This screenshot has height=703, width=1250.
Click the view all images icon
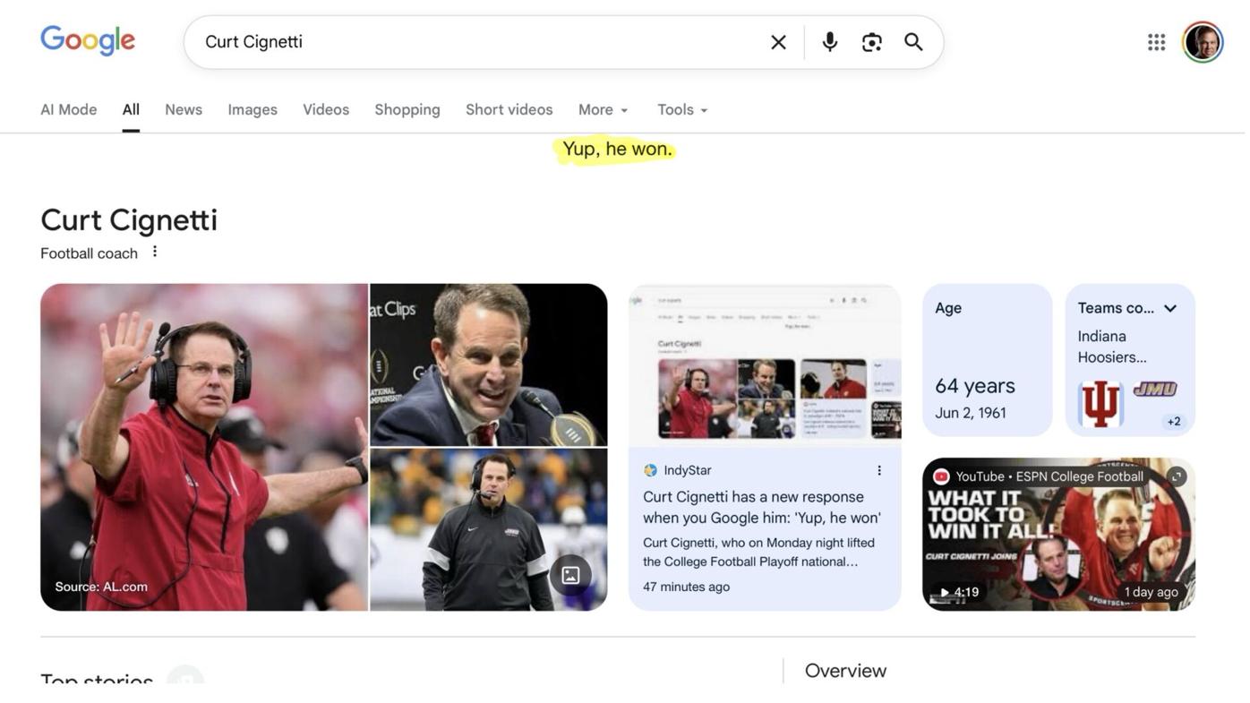(570, 575)
